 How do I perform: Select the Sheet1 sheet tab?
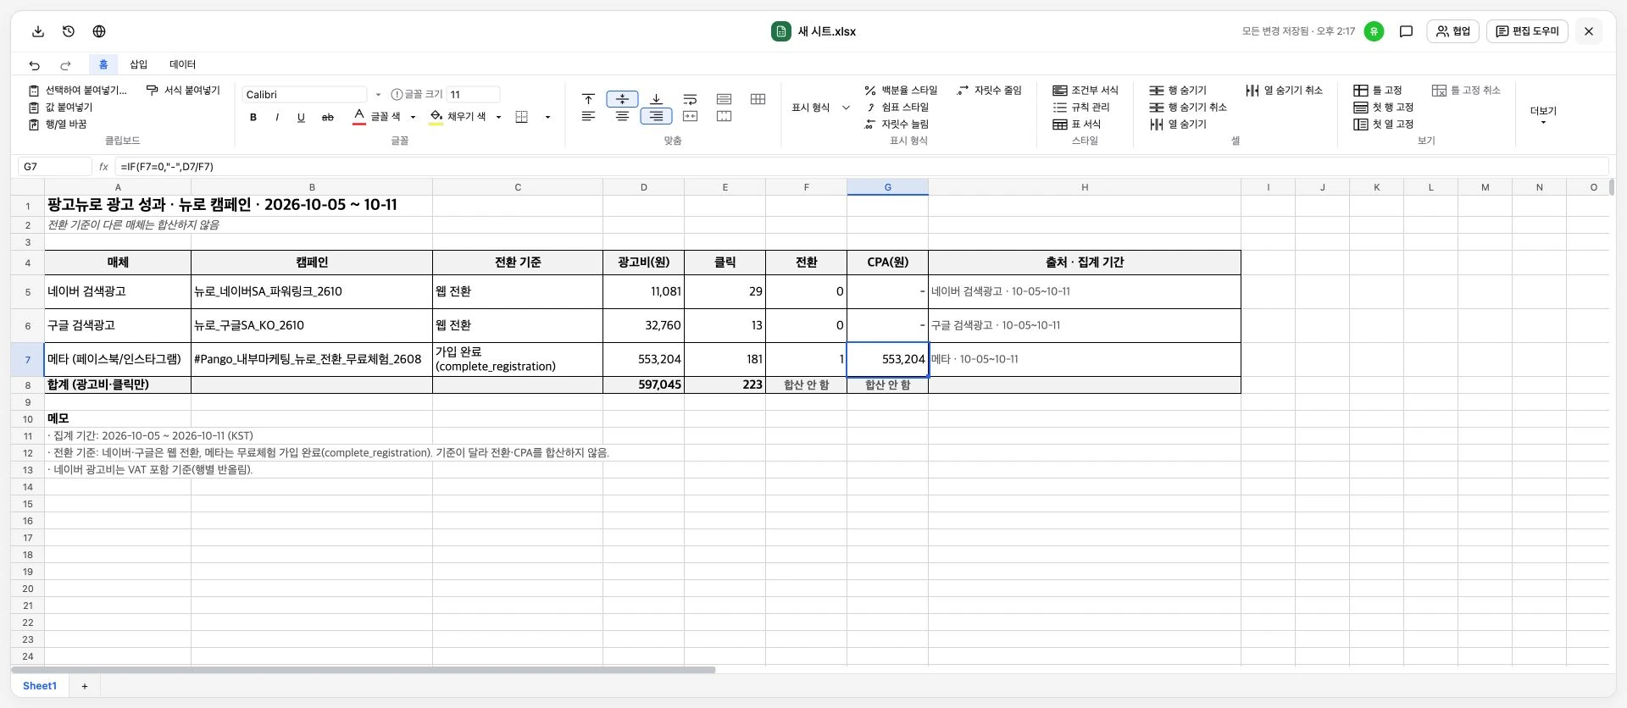[x=40, y=686]
